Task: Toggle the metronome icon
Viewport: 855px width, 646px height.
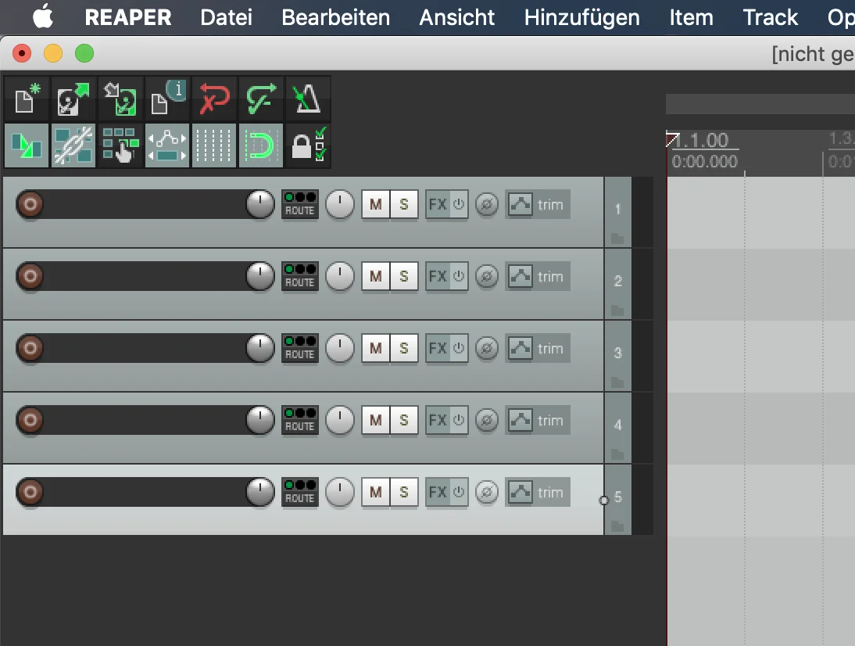Action: (x=308, y=99)
